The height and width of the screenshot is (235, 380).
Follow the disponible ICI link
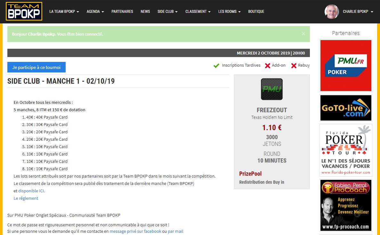(31, 191)
